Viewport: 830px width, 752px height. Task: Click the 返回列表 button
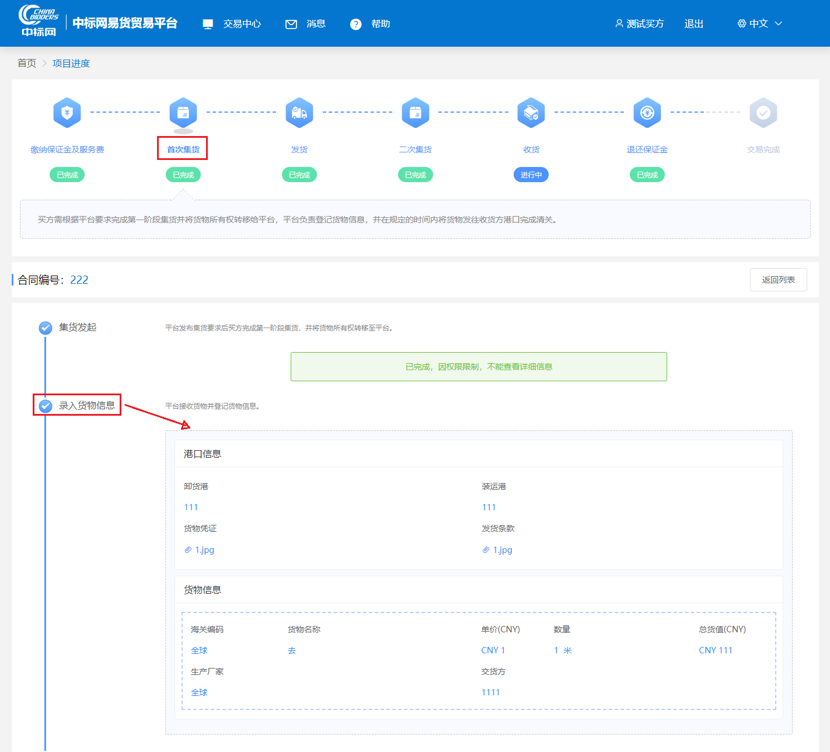click(x=778, y=280)
